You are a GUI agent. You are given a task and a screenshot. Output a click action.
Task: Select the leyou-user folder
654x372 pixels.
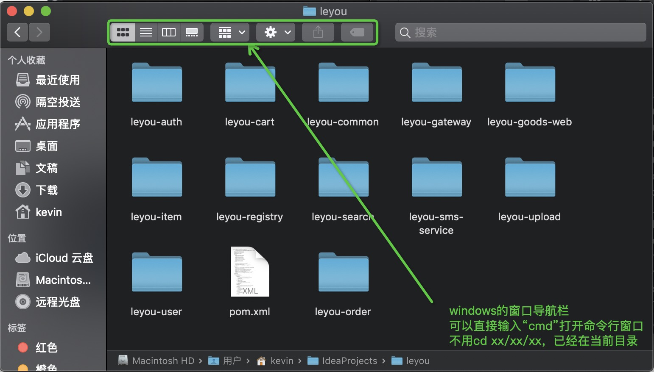[x=157, y=272]
